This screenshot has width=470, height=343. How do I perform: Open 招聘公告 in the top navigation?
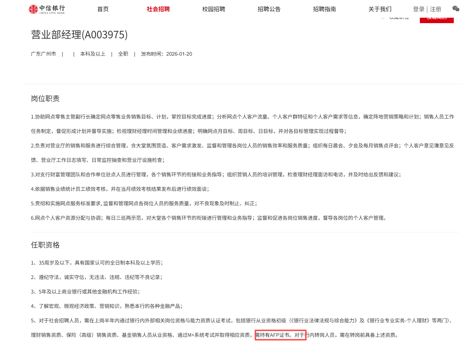pyautogui.click(x=269, y=9)
